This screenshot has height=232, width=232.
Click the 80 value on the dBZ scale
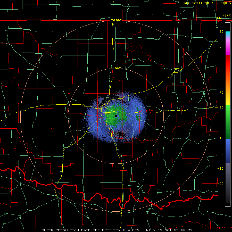221,31
